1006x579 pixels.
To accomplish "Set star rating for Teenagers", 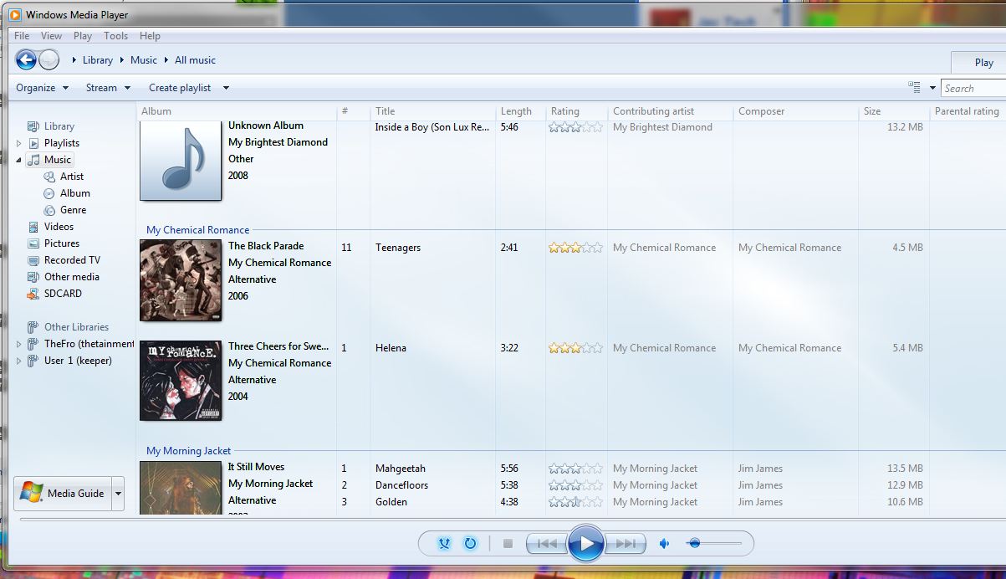I will (x=575, y=248).
